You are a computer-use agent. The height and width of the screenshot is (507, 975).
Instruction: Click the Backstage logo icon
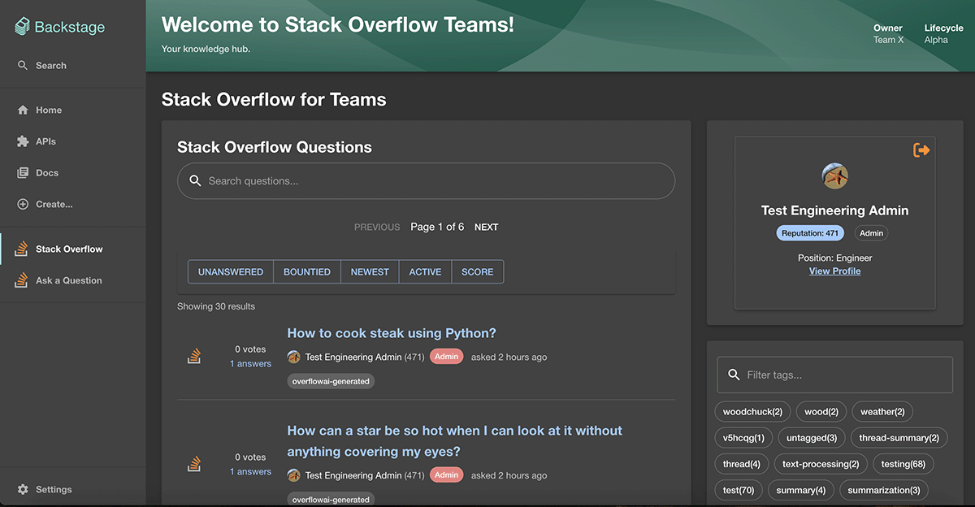coord(23,27)
